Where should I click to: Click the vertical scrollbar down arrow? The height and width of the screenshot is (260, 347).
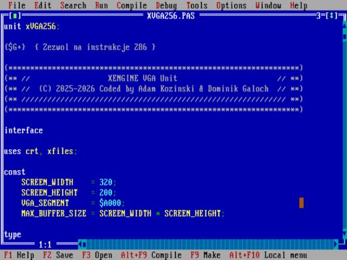coord(345,234)
